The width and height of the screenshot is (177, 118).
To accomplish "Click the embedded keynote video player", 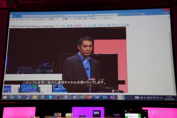I will click(66, 60).
